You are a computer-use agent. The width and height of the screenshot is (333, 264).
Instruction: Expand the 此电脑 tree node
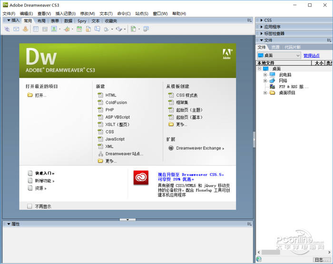pyautogui.click(x=265, y=75)
